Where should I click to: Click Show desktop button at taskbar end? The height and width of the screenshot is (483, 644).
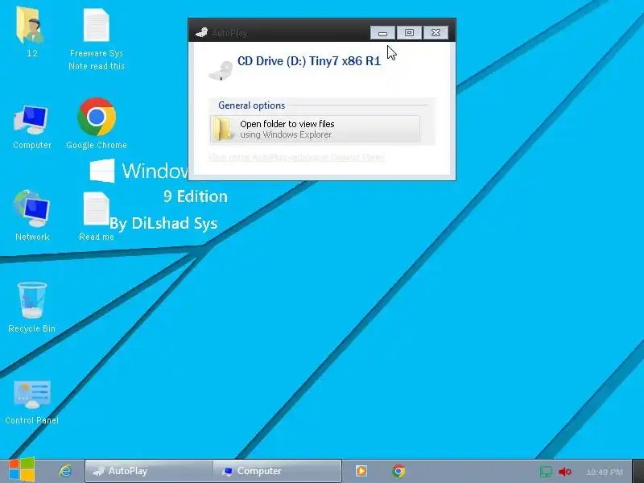[x=638, y=471]
